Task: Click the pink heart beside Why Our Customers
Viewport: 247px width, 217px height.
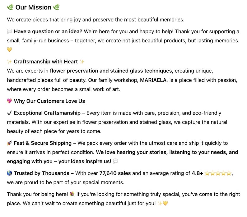Action: pos(9,101)
